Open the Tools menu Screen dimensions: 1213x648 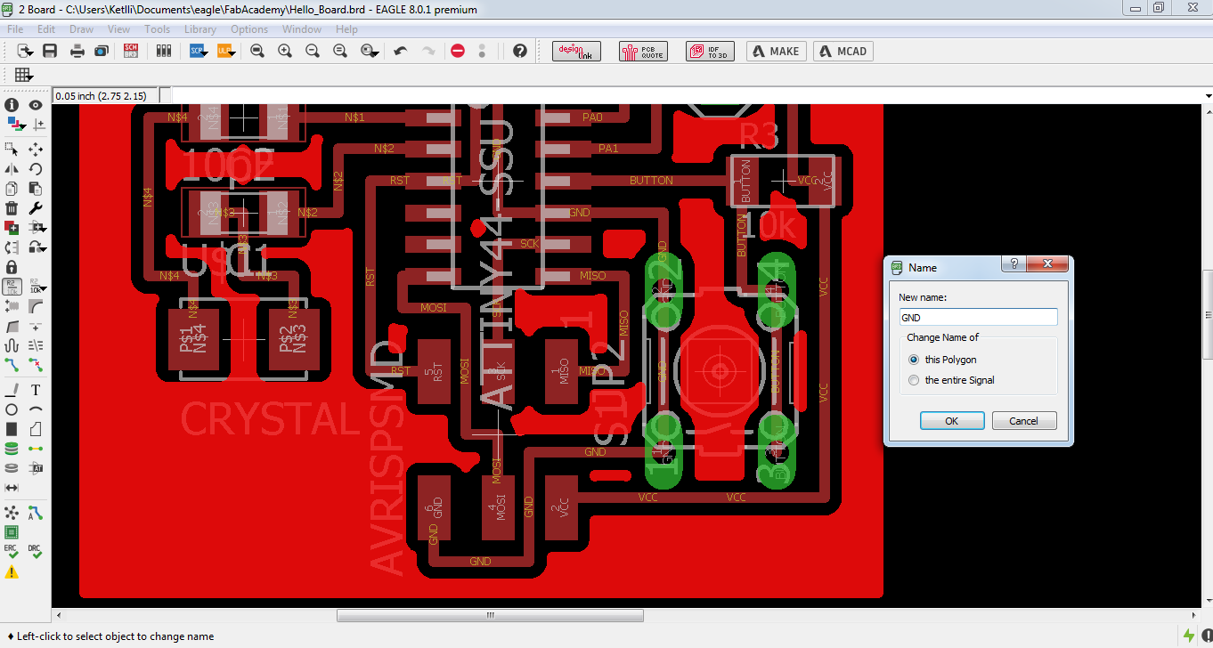pos(157,29)
